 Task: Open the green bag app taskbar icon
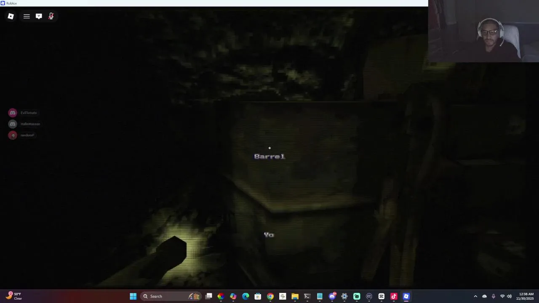point(357,296)
